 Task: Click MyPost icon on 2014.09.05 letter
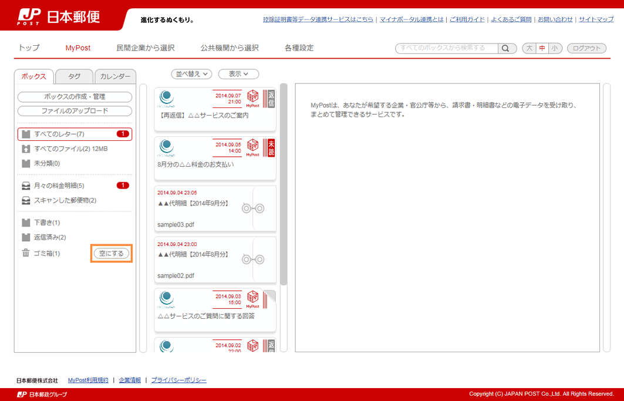252,148
